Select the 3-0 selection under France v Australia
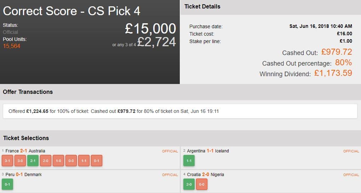Screen dimensions: 361x193 [20, 161]
